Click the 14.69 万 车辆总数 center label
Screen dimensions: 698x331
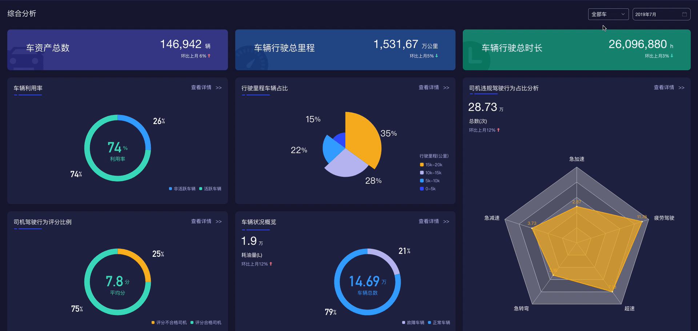pyautogui.click(x=368, y=285)
